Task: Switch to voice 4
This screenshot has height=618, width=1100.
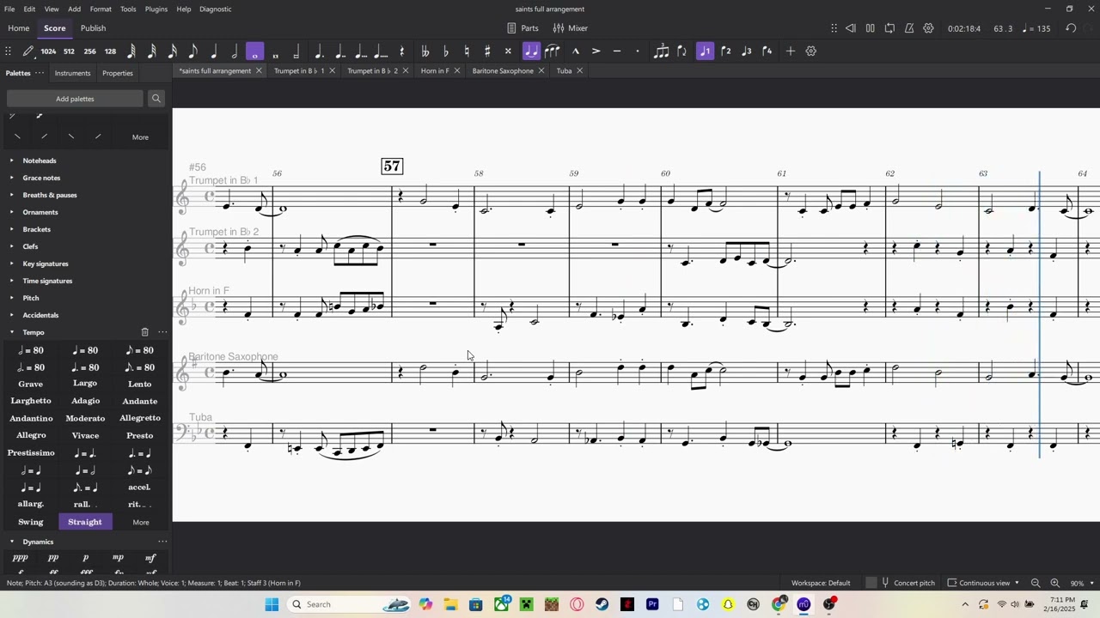Action: pyautogui.click(x=767, y=51)
